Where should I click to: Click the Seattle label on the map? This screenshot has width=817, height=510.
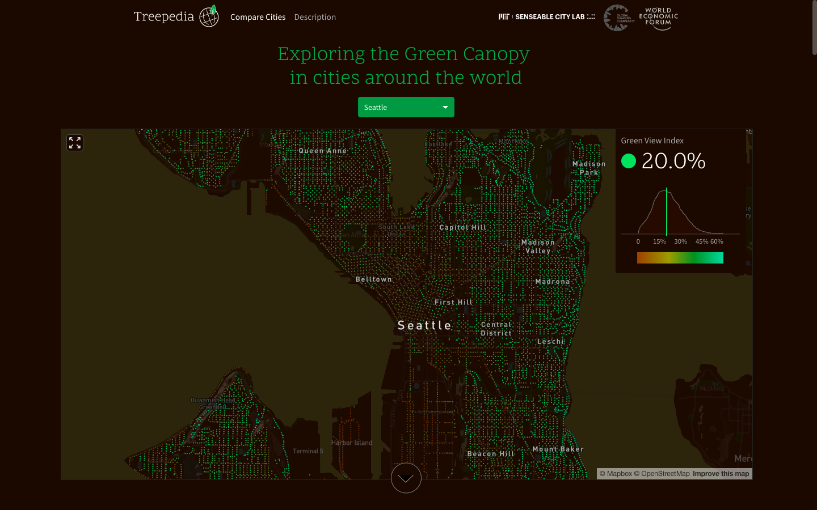[424, 325]
